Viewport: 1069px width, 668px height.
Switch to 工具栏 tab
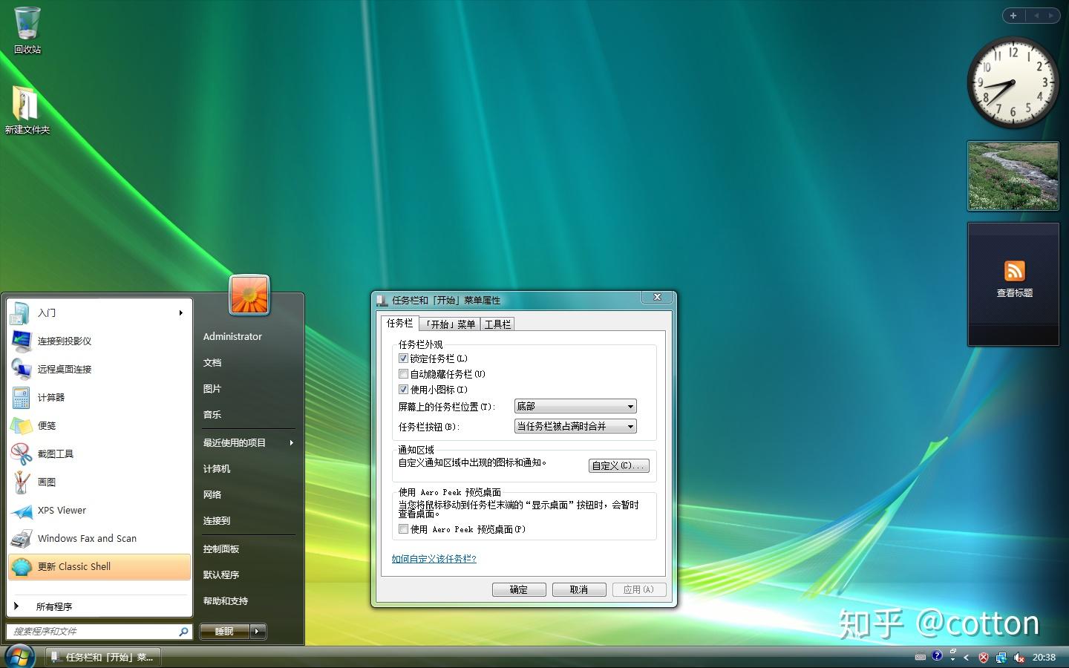point(497,324)
